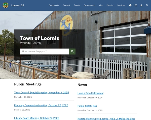Submit search with the green magnifier button
The height and width of the screenshot is (120, 151).
72,51
